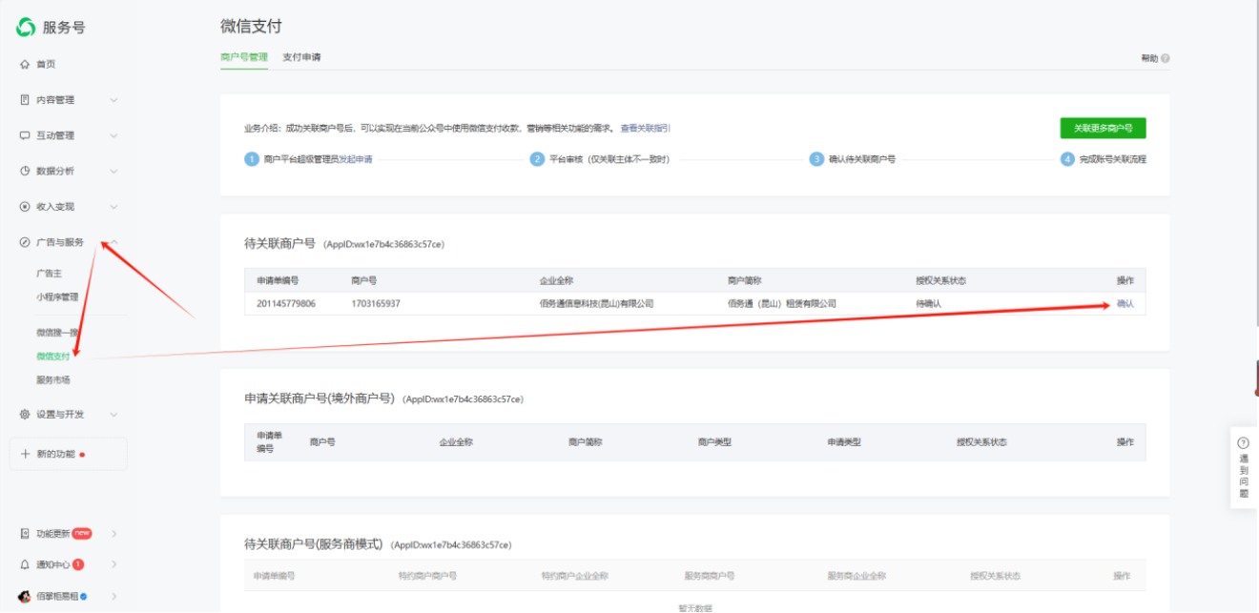1259x613 pixels.
Task: Expand the 设置与开发 chevron
Action: (x=114, y=415)
